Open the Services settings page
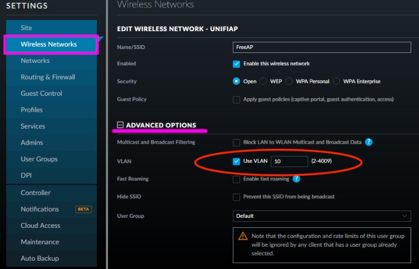This screenshot has width=419, height=269. pyautogui.click(x=51, y=126)
